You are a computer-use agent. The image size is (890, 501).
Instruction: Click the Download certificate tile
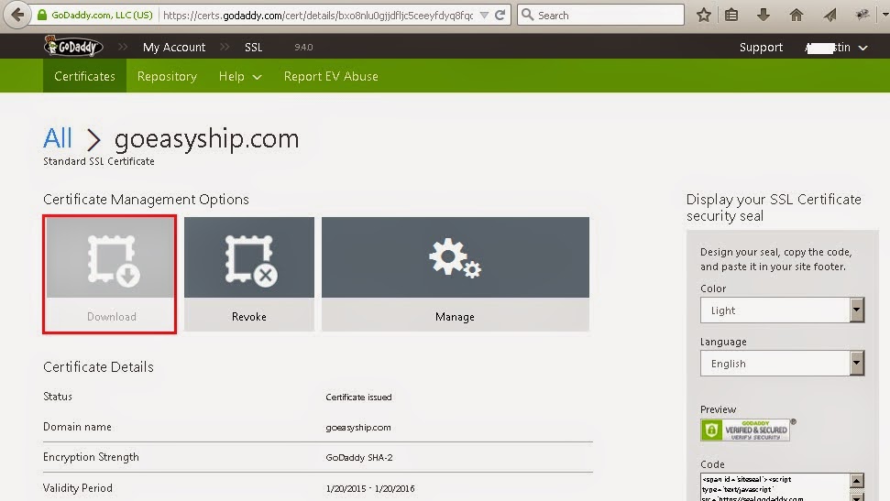click(x=110, y=274)
